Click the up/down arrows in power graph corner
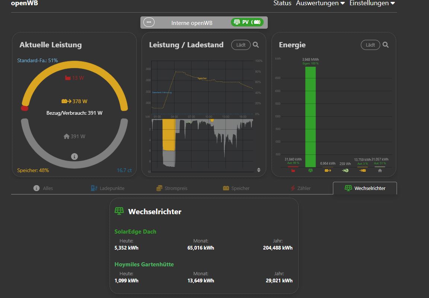 (259, 170)
